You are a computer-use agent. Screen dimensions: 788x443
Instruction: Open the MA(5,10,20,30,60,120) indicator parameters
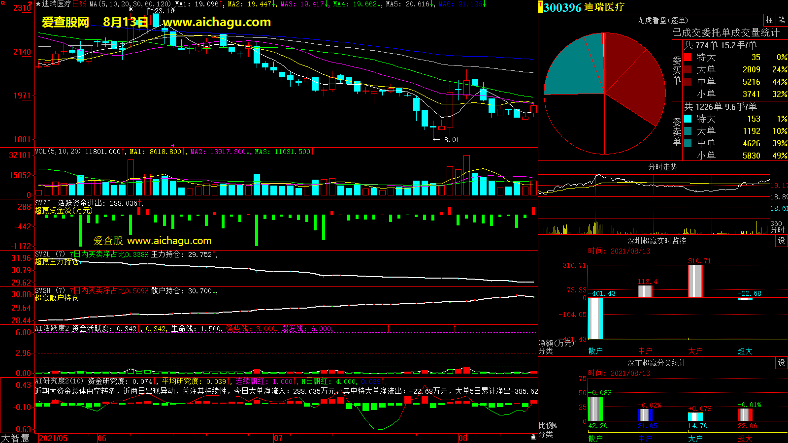pyautogui.click(x=130, y=4)
